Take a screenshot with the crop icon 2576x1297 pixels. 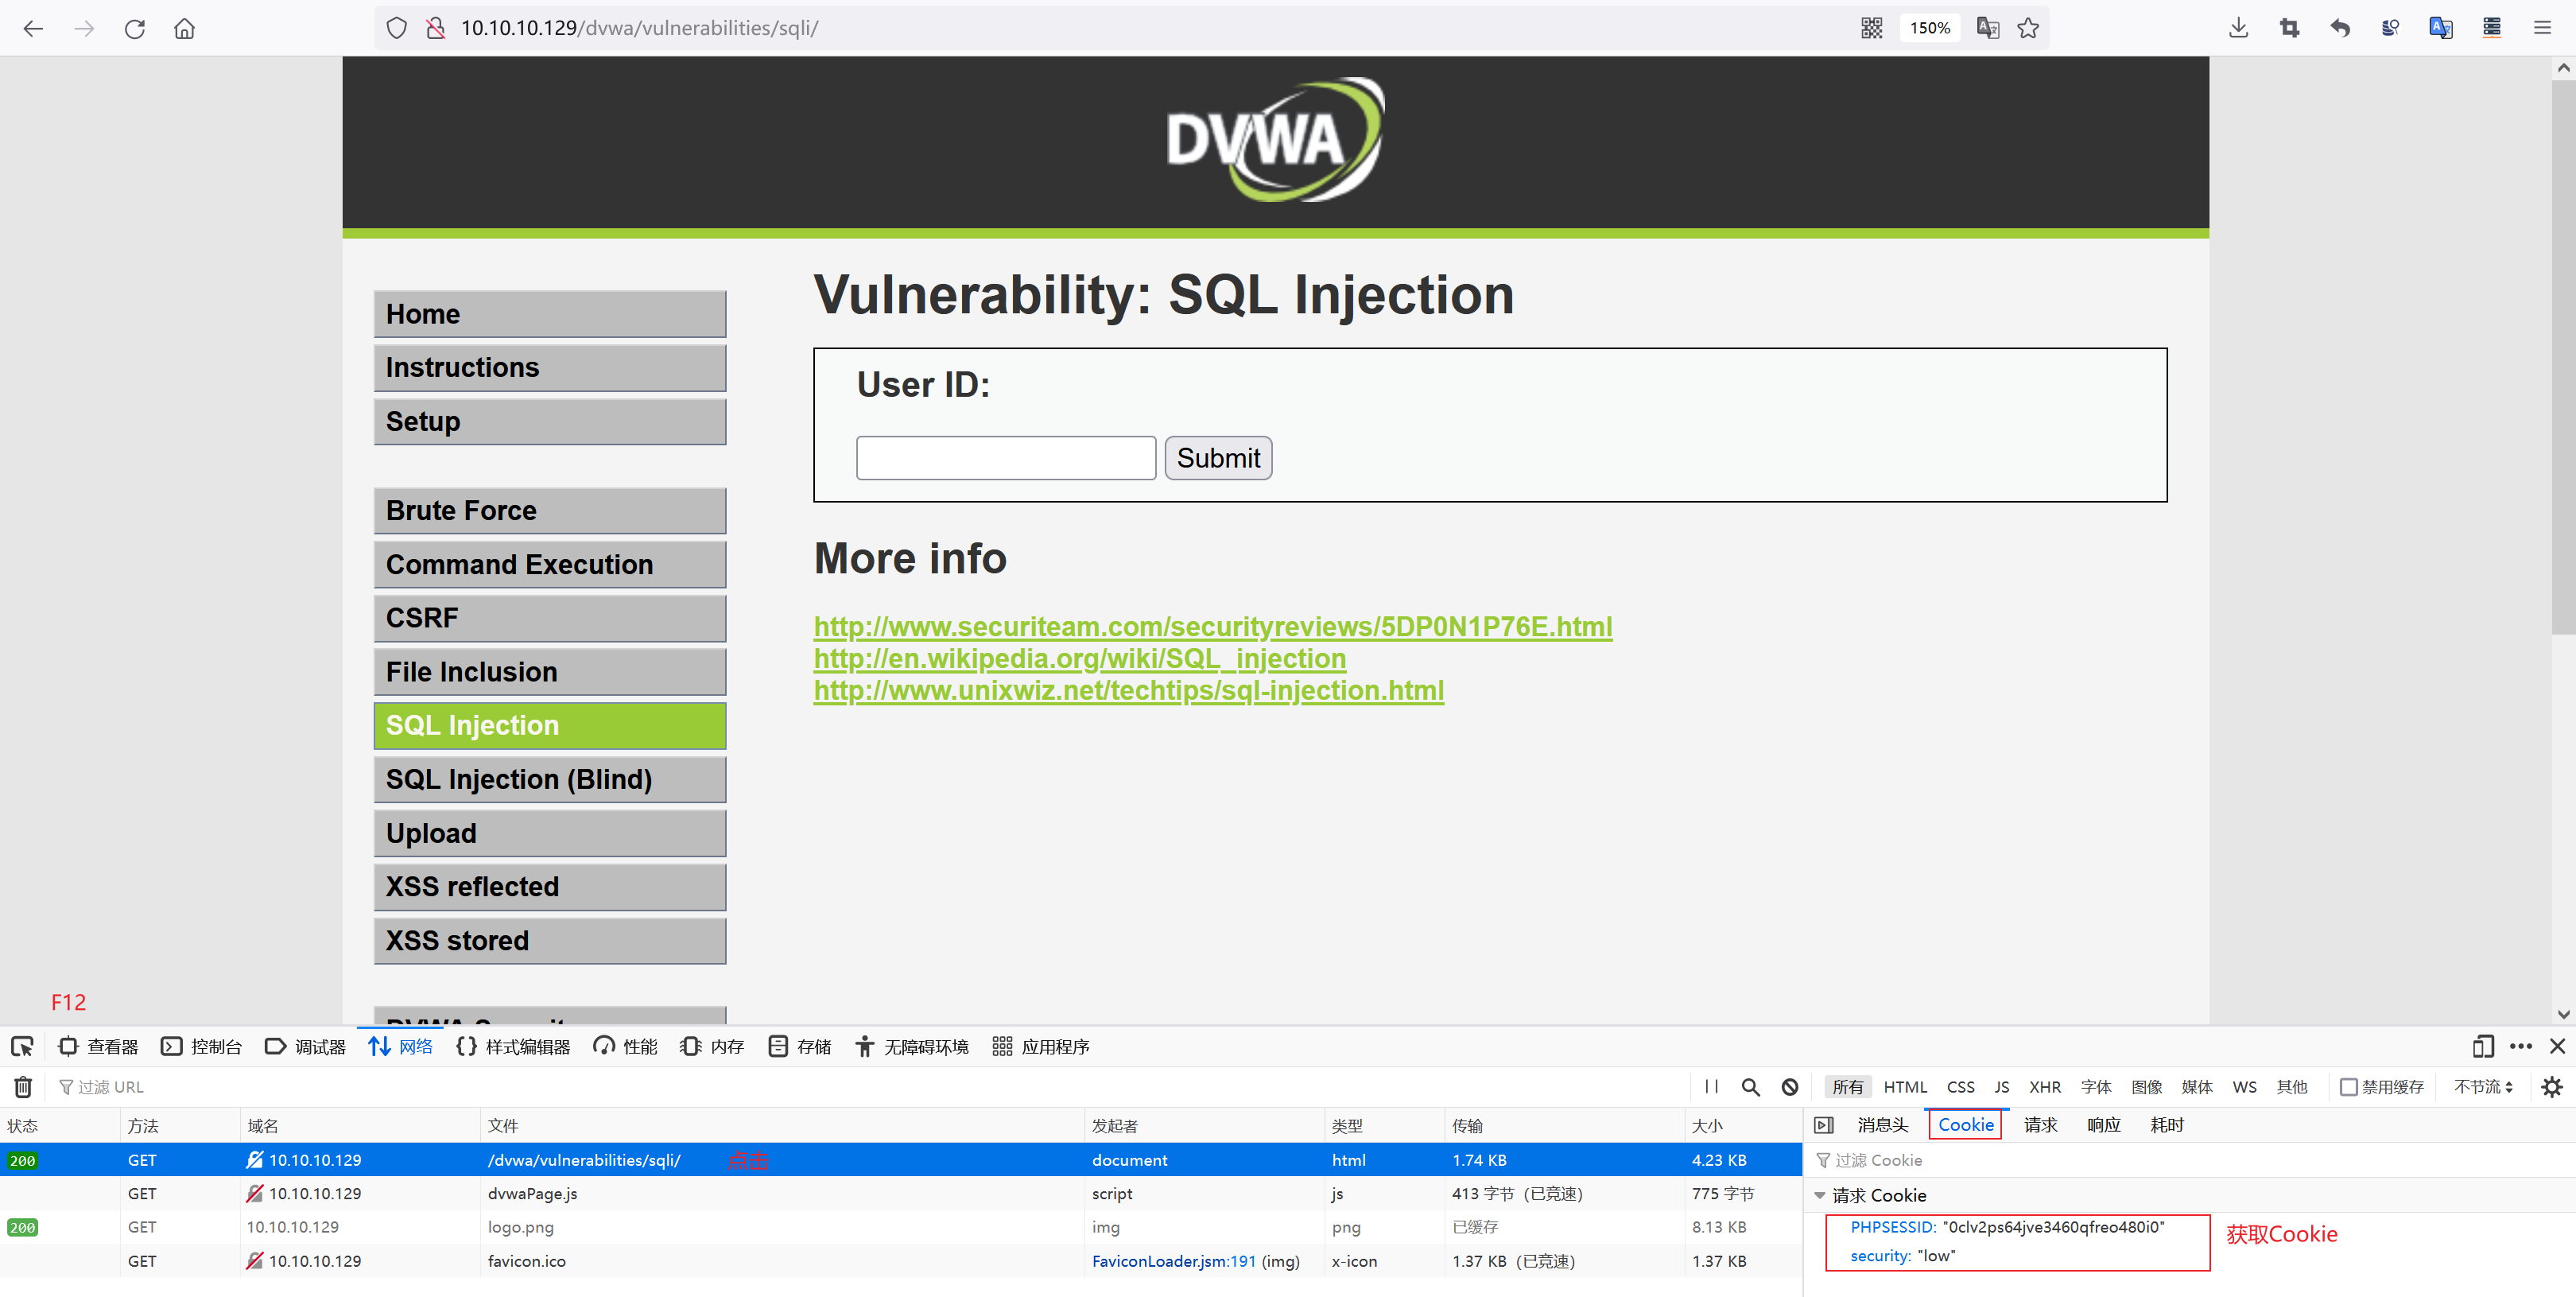point(2289,29)
